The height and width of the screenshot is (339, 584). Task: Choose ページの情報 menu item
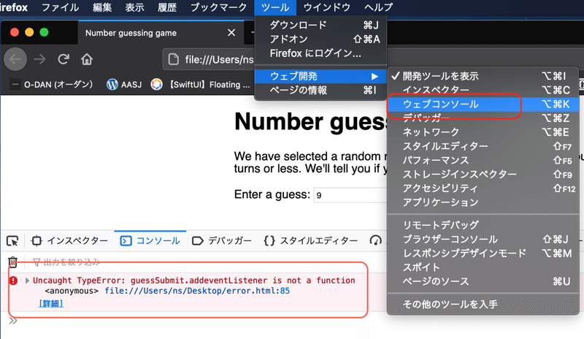pos(320,91)
